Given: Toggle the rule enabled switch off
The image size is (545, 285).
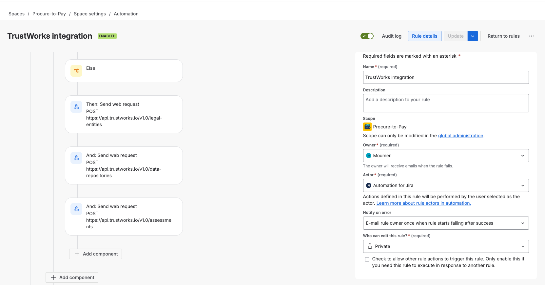Looking at the screenshot, I should [367, 36].
